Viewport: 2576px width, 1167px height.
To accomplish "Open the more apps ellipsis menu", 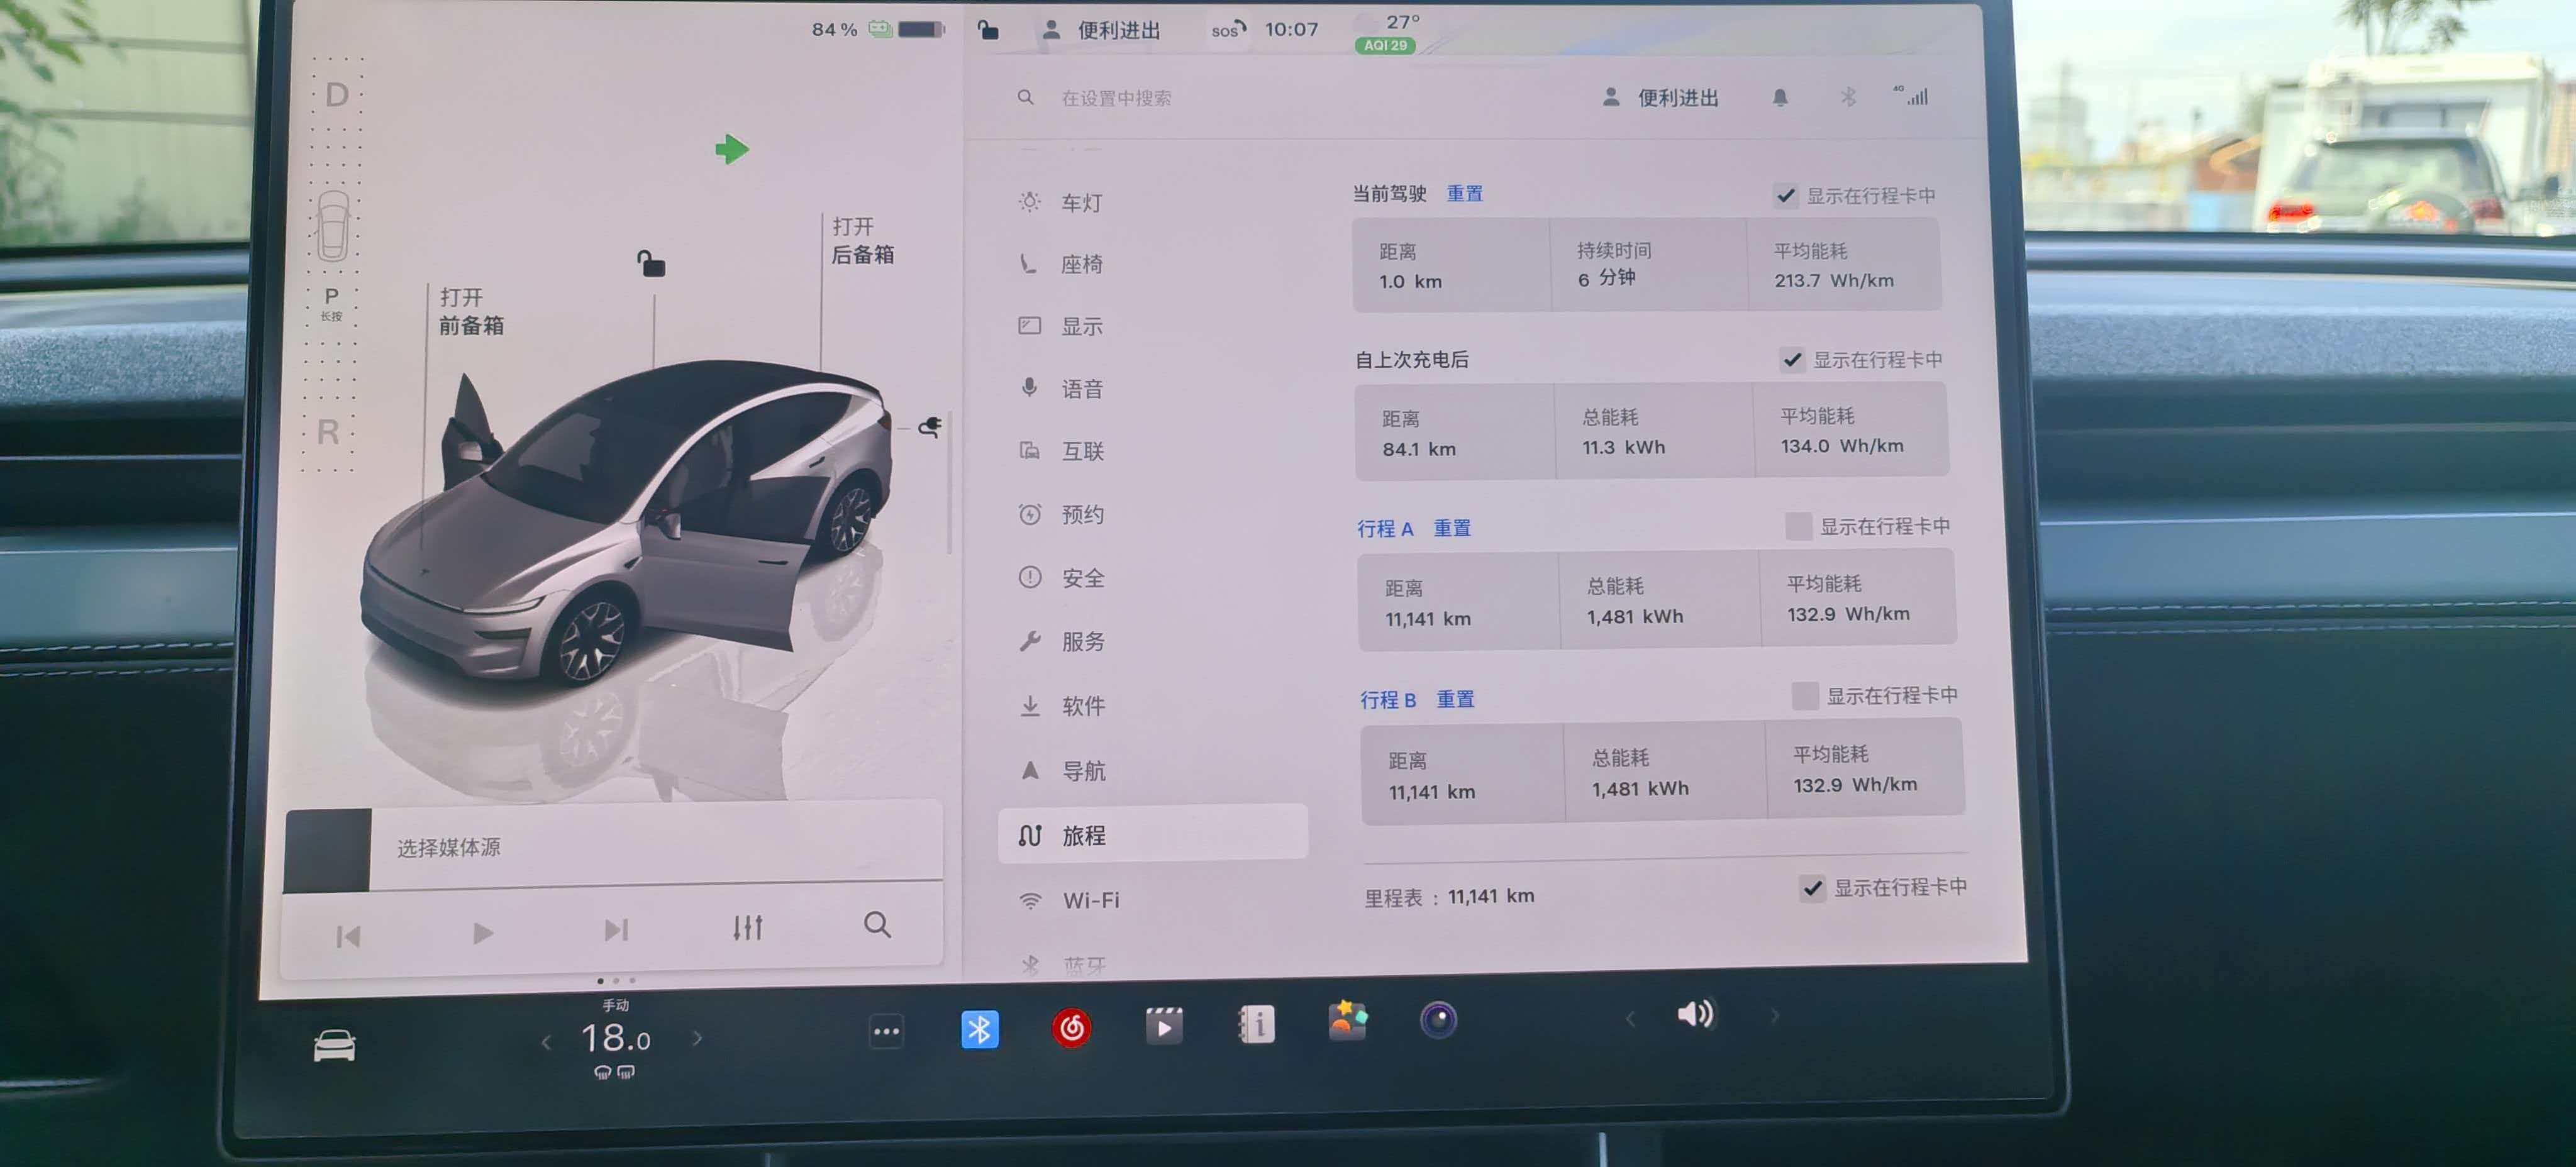I will (x=886, y=1031).
